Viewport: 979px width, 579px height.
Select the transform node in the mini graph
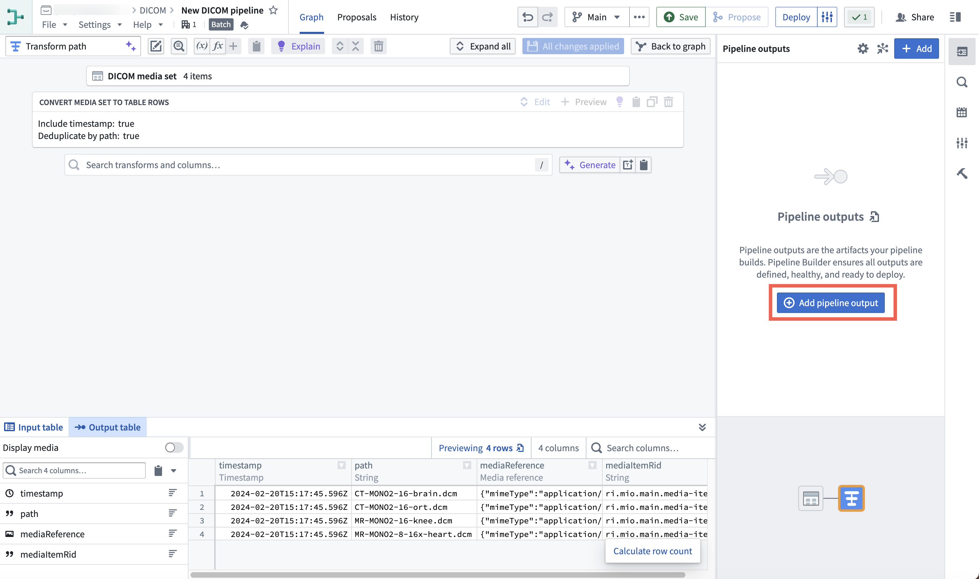[851, 498]
